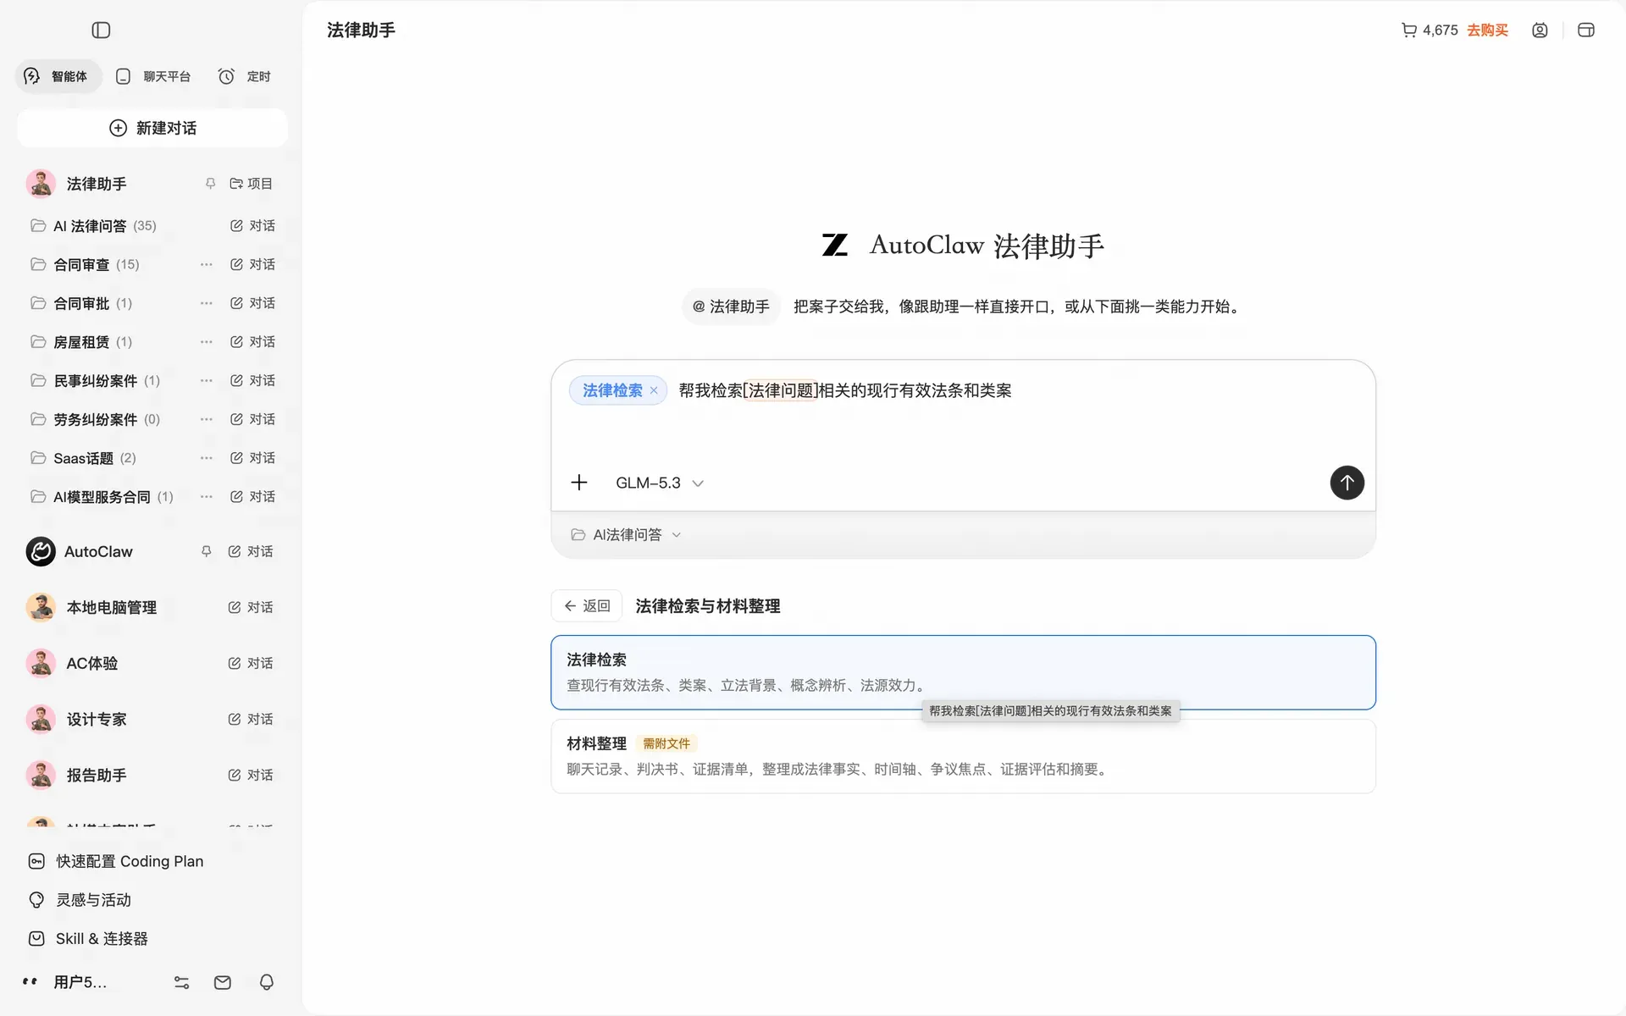Open 快速配置 Coding Plan
Viewport: 1626px width, 1016px height.
coord(116,861)
